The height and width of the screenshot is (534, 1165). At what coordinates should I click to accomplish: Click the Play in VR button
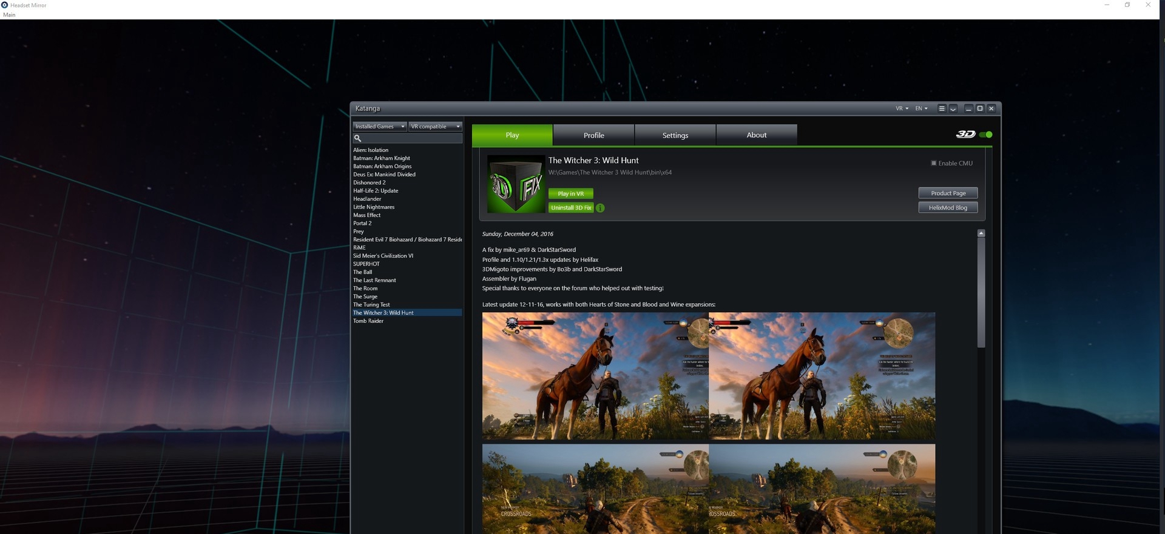[571, 194]
